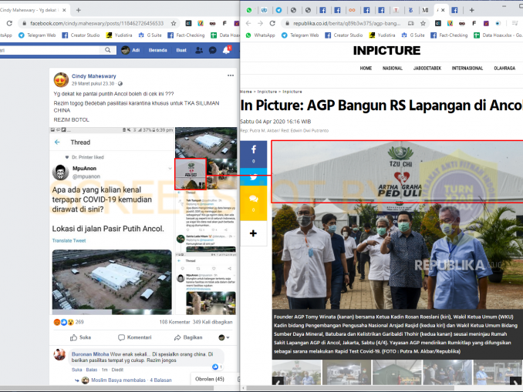Open Facebook friend requests icon
This screenshot has height=392, width=523.
pyautogui.click(x=199, y=50)
